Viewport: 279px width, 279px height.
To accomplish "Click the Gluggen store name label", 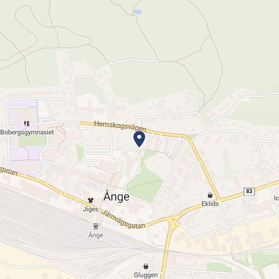I will pos(146,275).
